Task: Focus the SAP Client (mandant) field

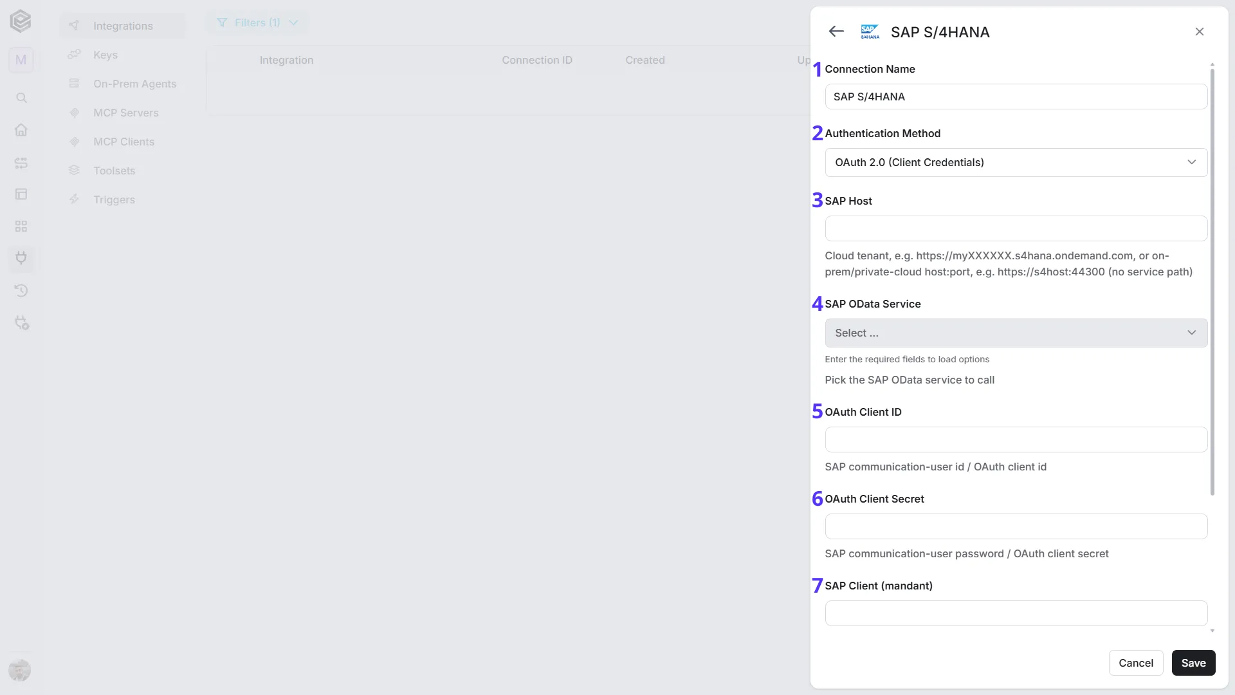Action: point(1016,613)
